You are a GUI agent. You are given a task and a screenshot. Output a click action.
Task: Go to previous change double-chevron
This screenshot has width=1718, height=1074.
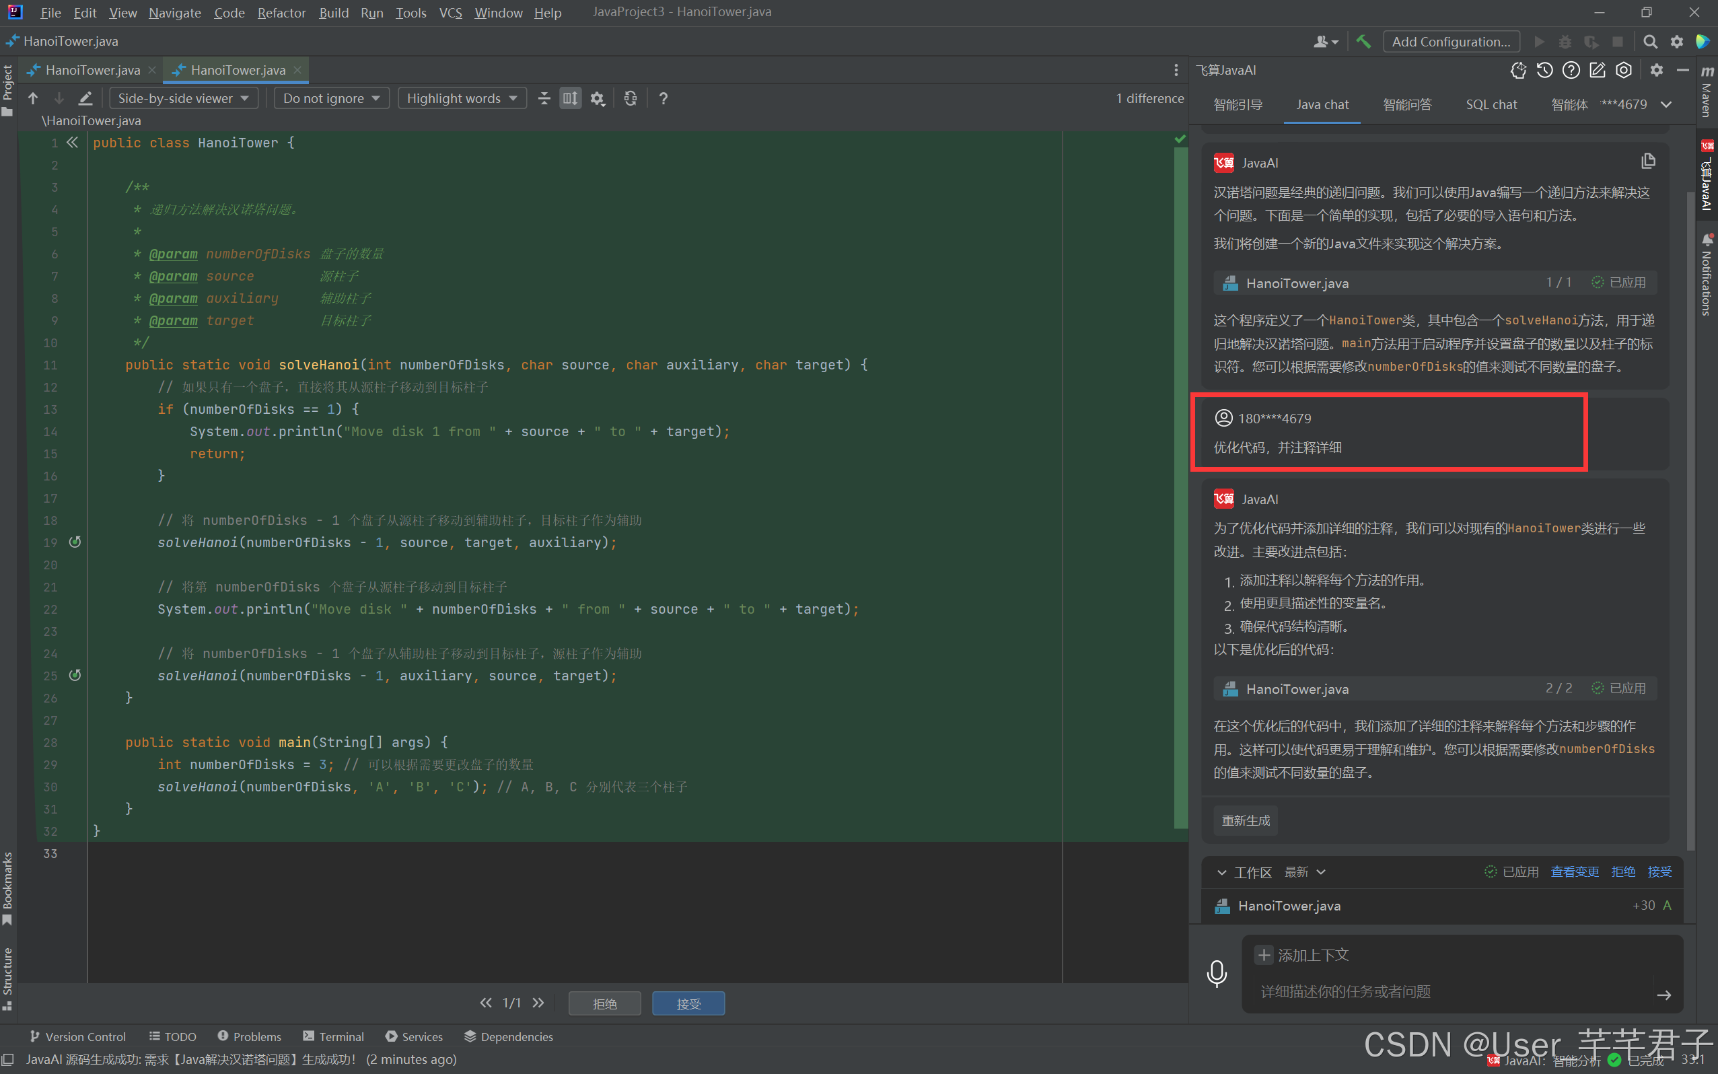(x=486, y=1002)
